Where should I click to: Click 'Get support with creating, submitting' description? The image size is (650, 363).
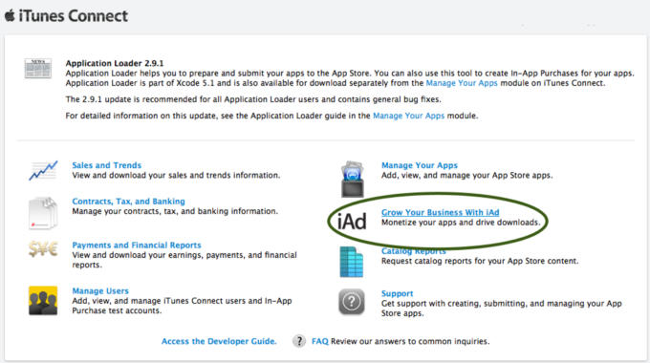[x=502, y=309]
